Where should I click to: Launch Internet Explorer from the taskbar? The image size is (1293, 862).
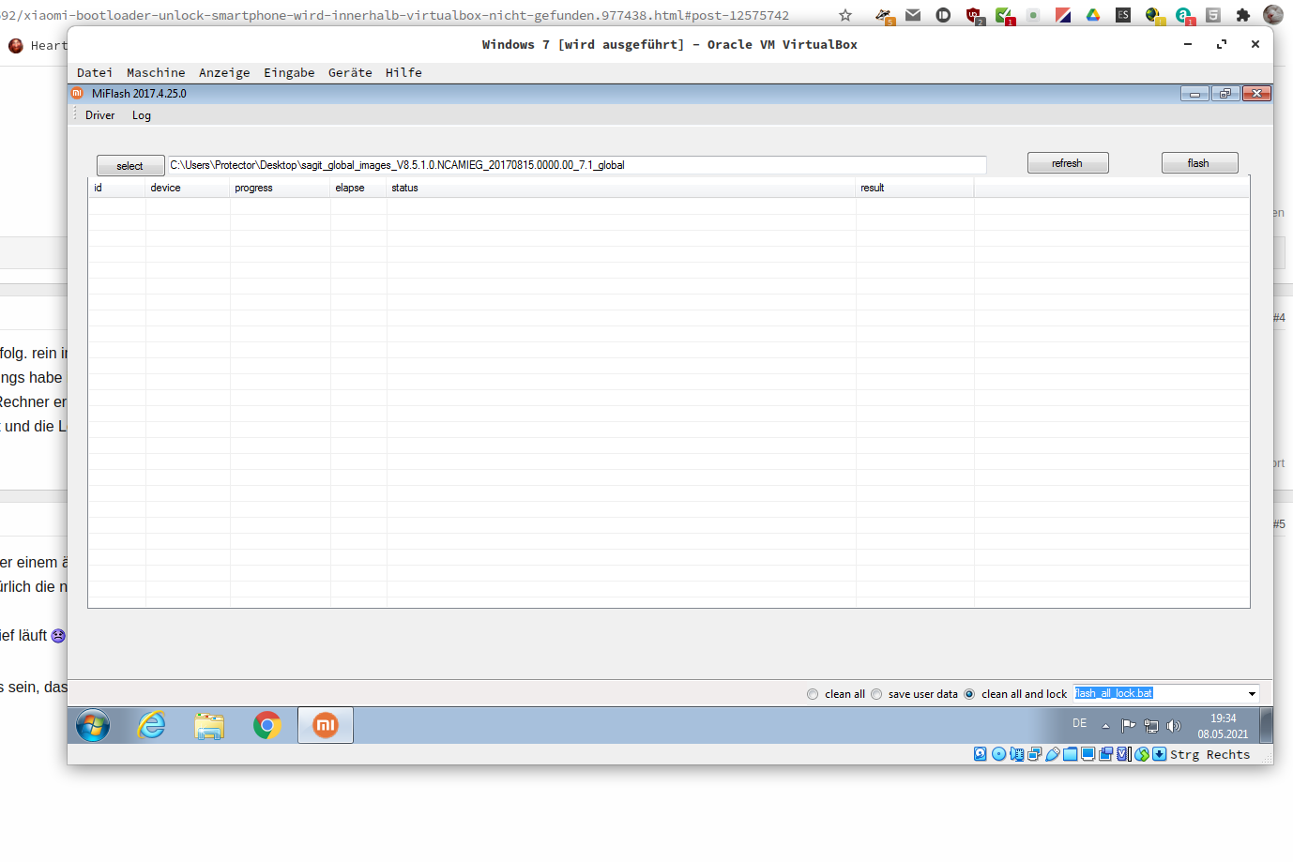[x=151, y=725]
